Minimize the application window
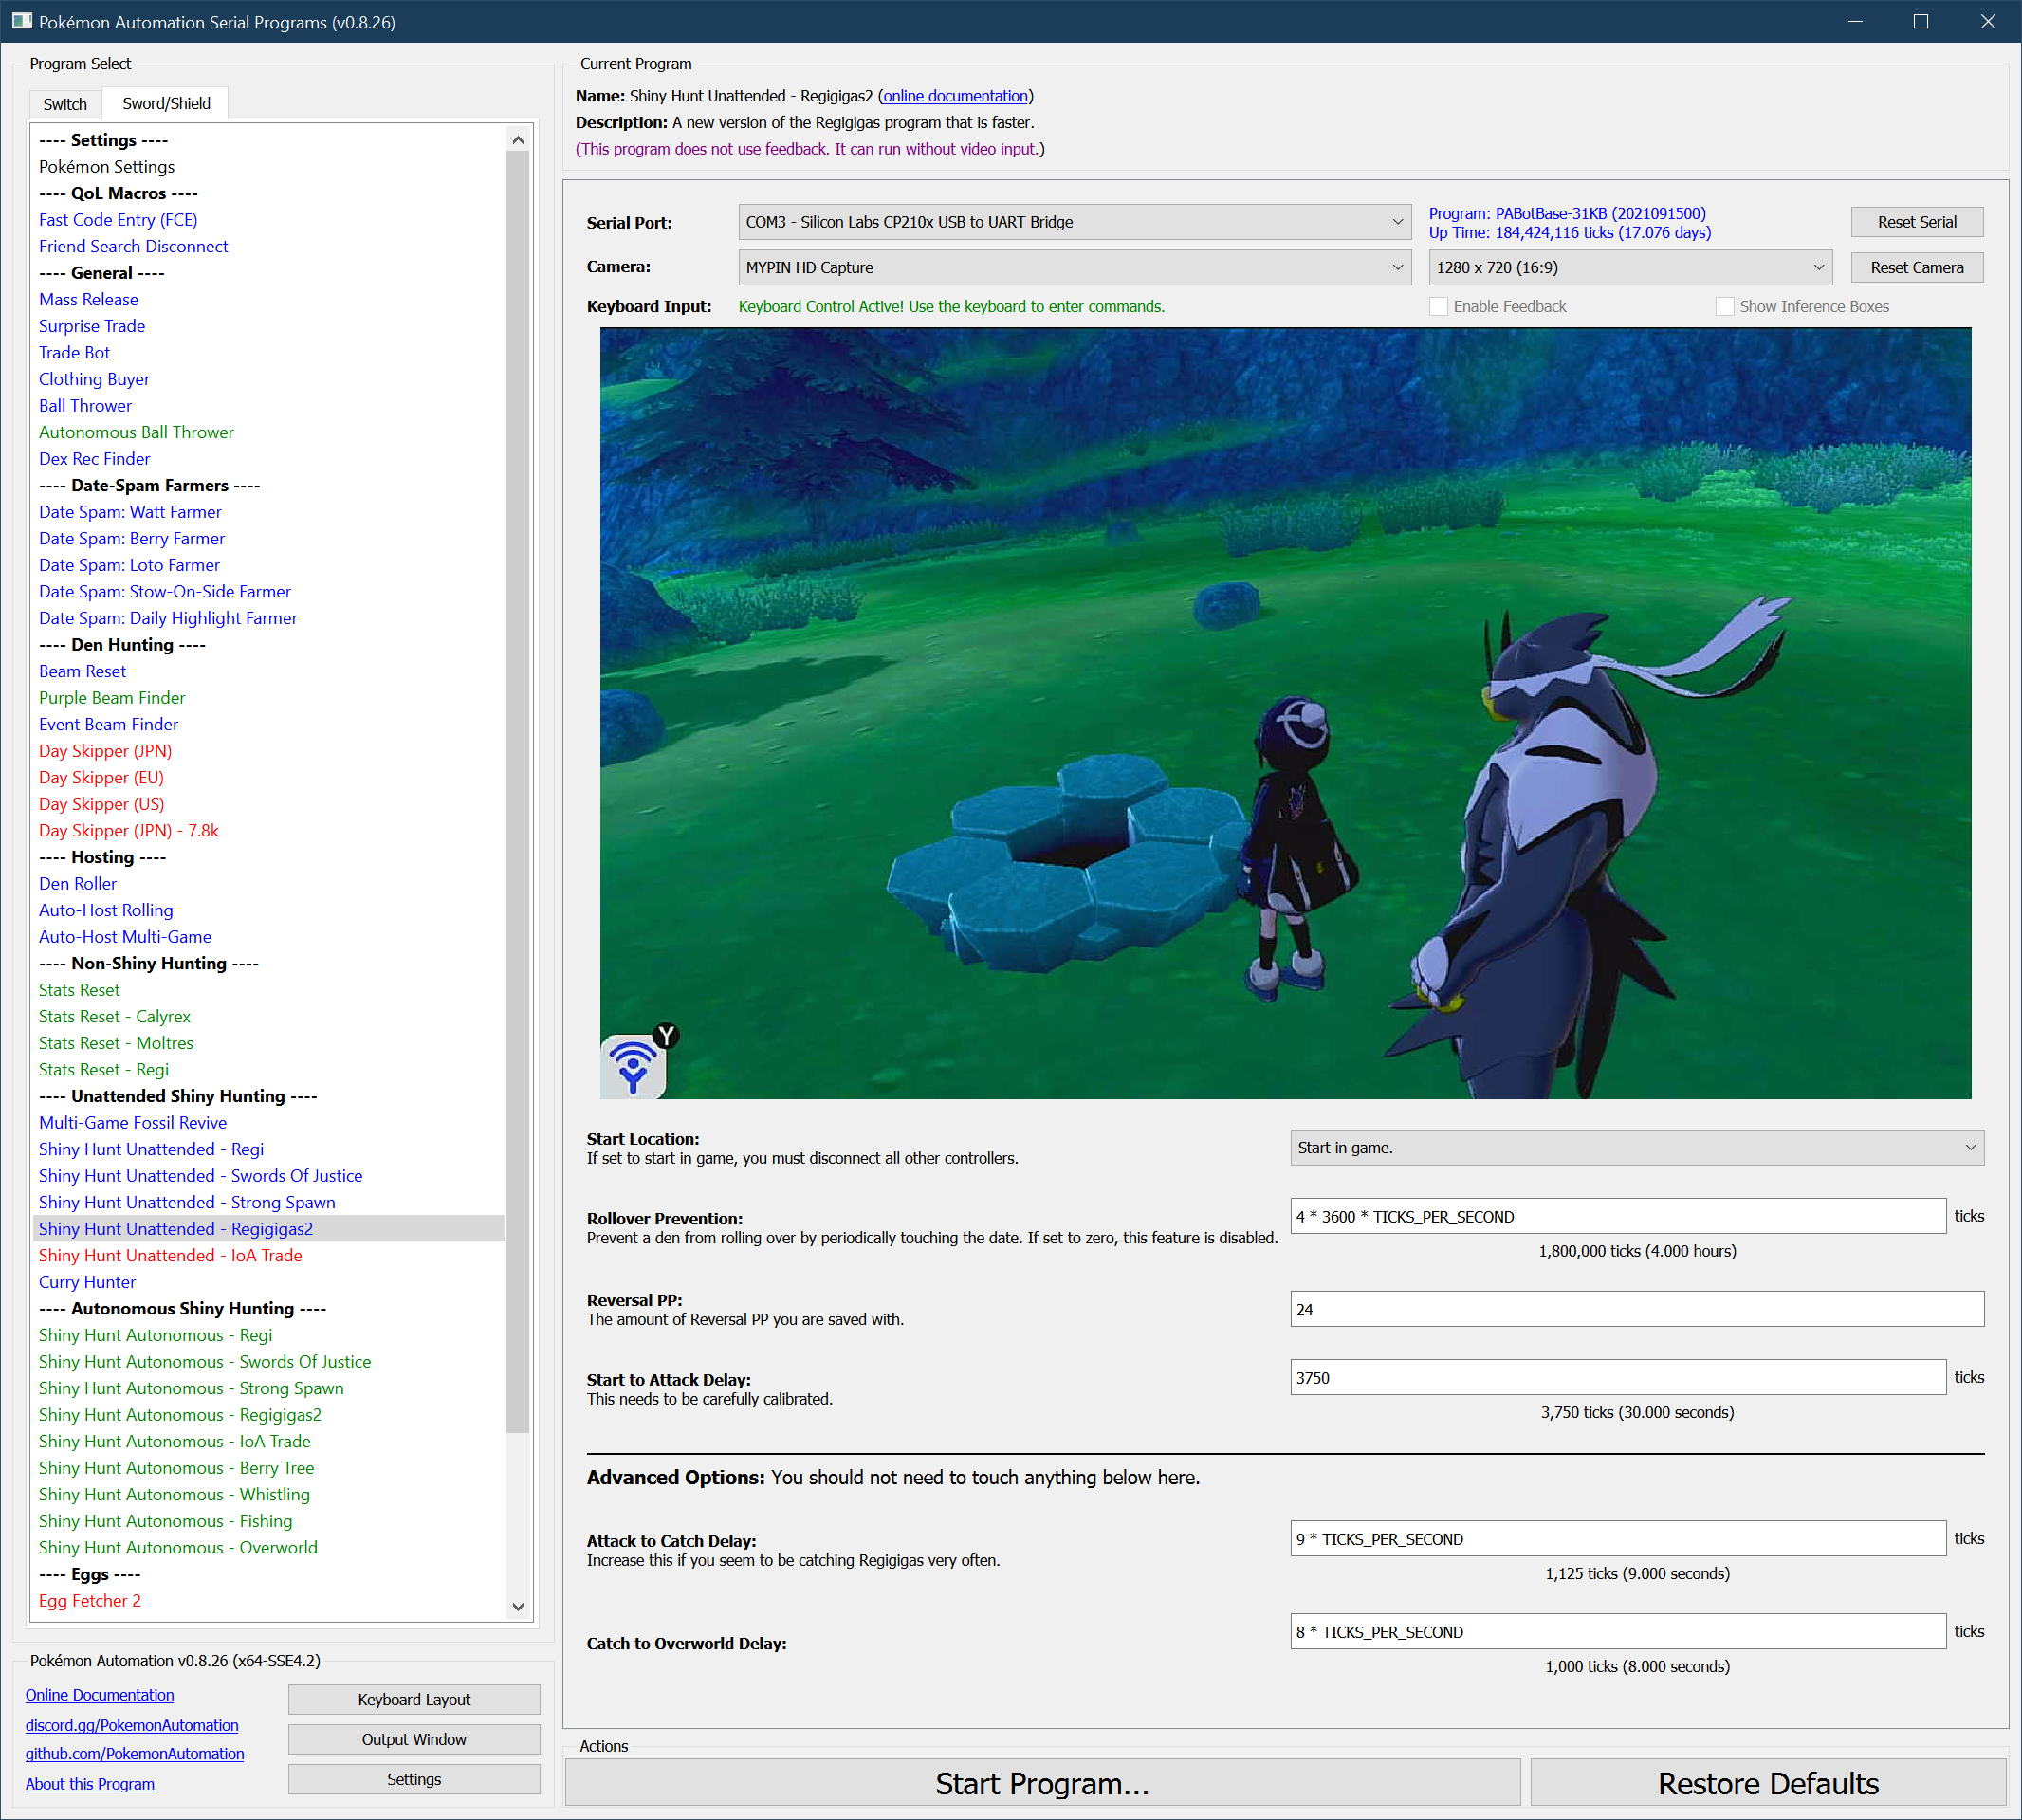This screenshot has height=1820, width=2022. (x=1854, y=21)
